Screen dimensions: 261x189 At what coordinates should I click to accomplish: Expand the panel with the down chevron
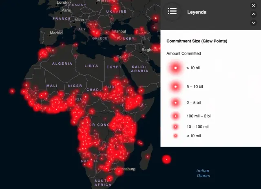point(253,23)
